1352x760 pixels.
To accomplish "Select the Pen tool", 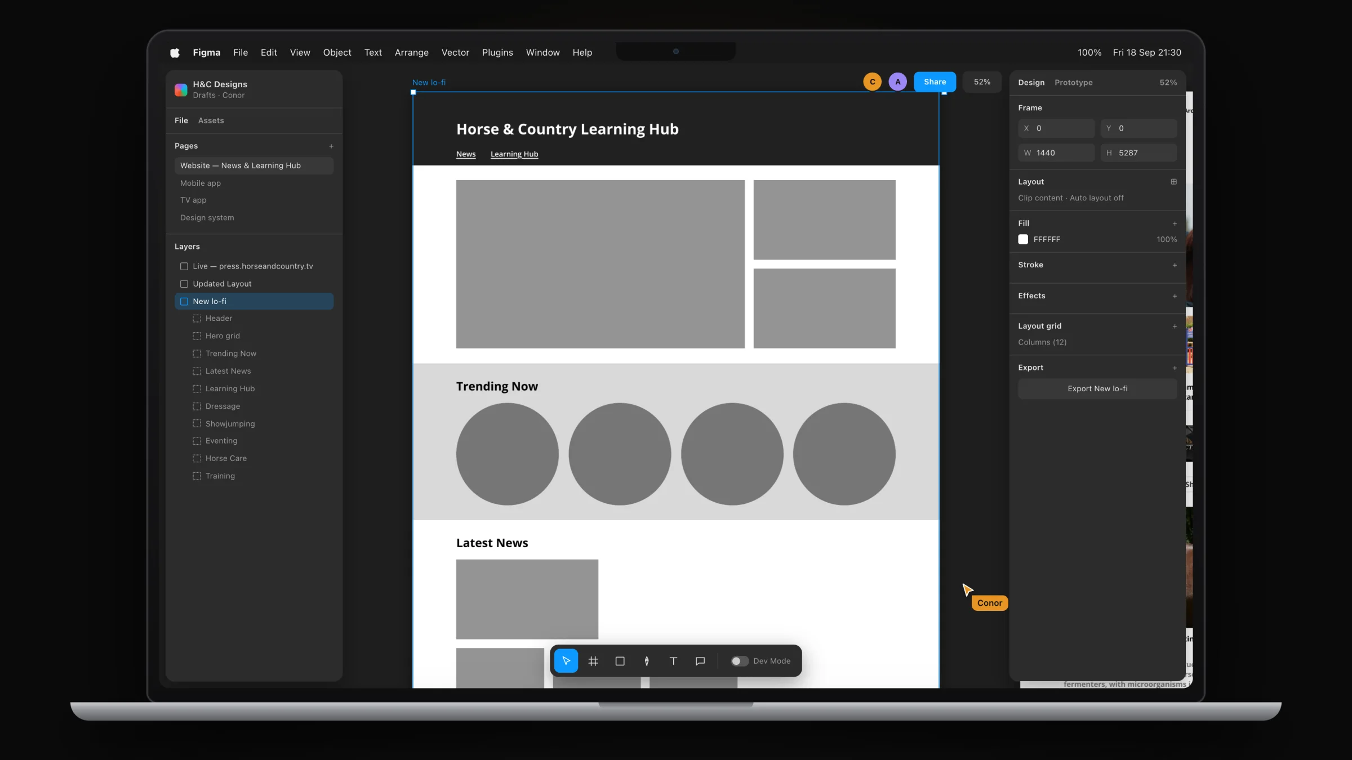I will click(x=647, y=661).
